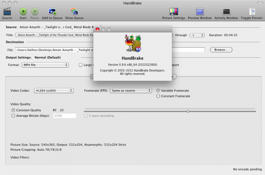Open the Source clapperboard icon
The width and height of the screenshot is (265, 175).
7,11
